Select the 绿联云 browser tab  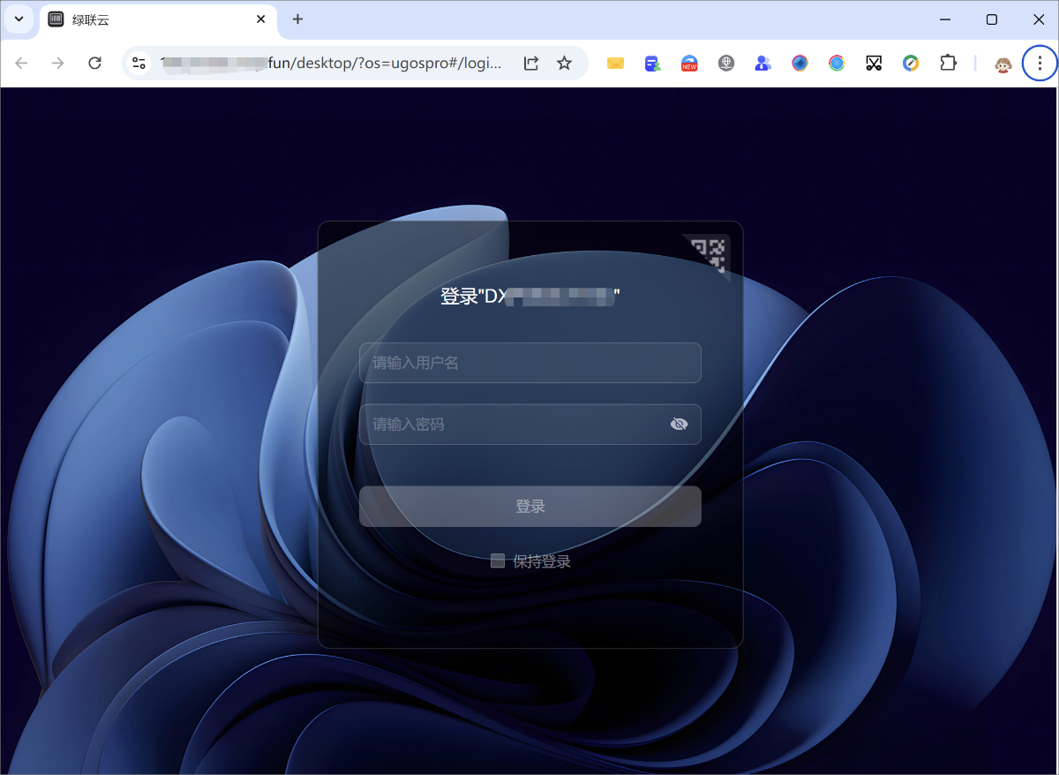(159, 19)
